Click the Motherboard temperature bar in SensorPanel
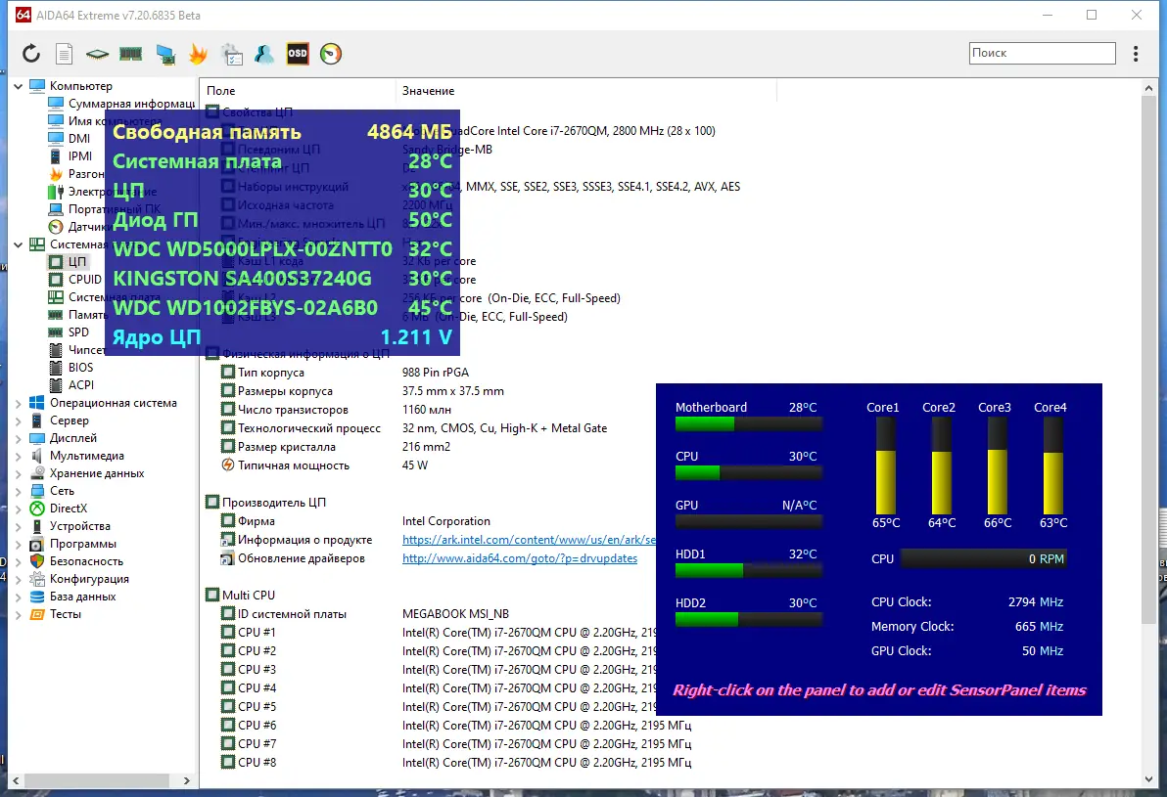The height and width of the screenshot is (797, 1167). (749, 423)
